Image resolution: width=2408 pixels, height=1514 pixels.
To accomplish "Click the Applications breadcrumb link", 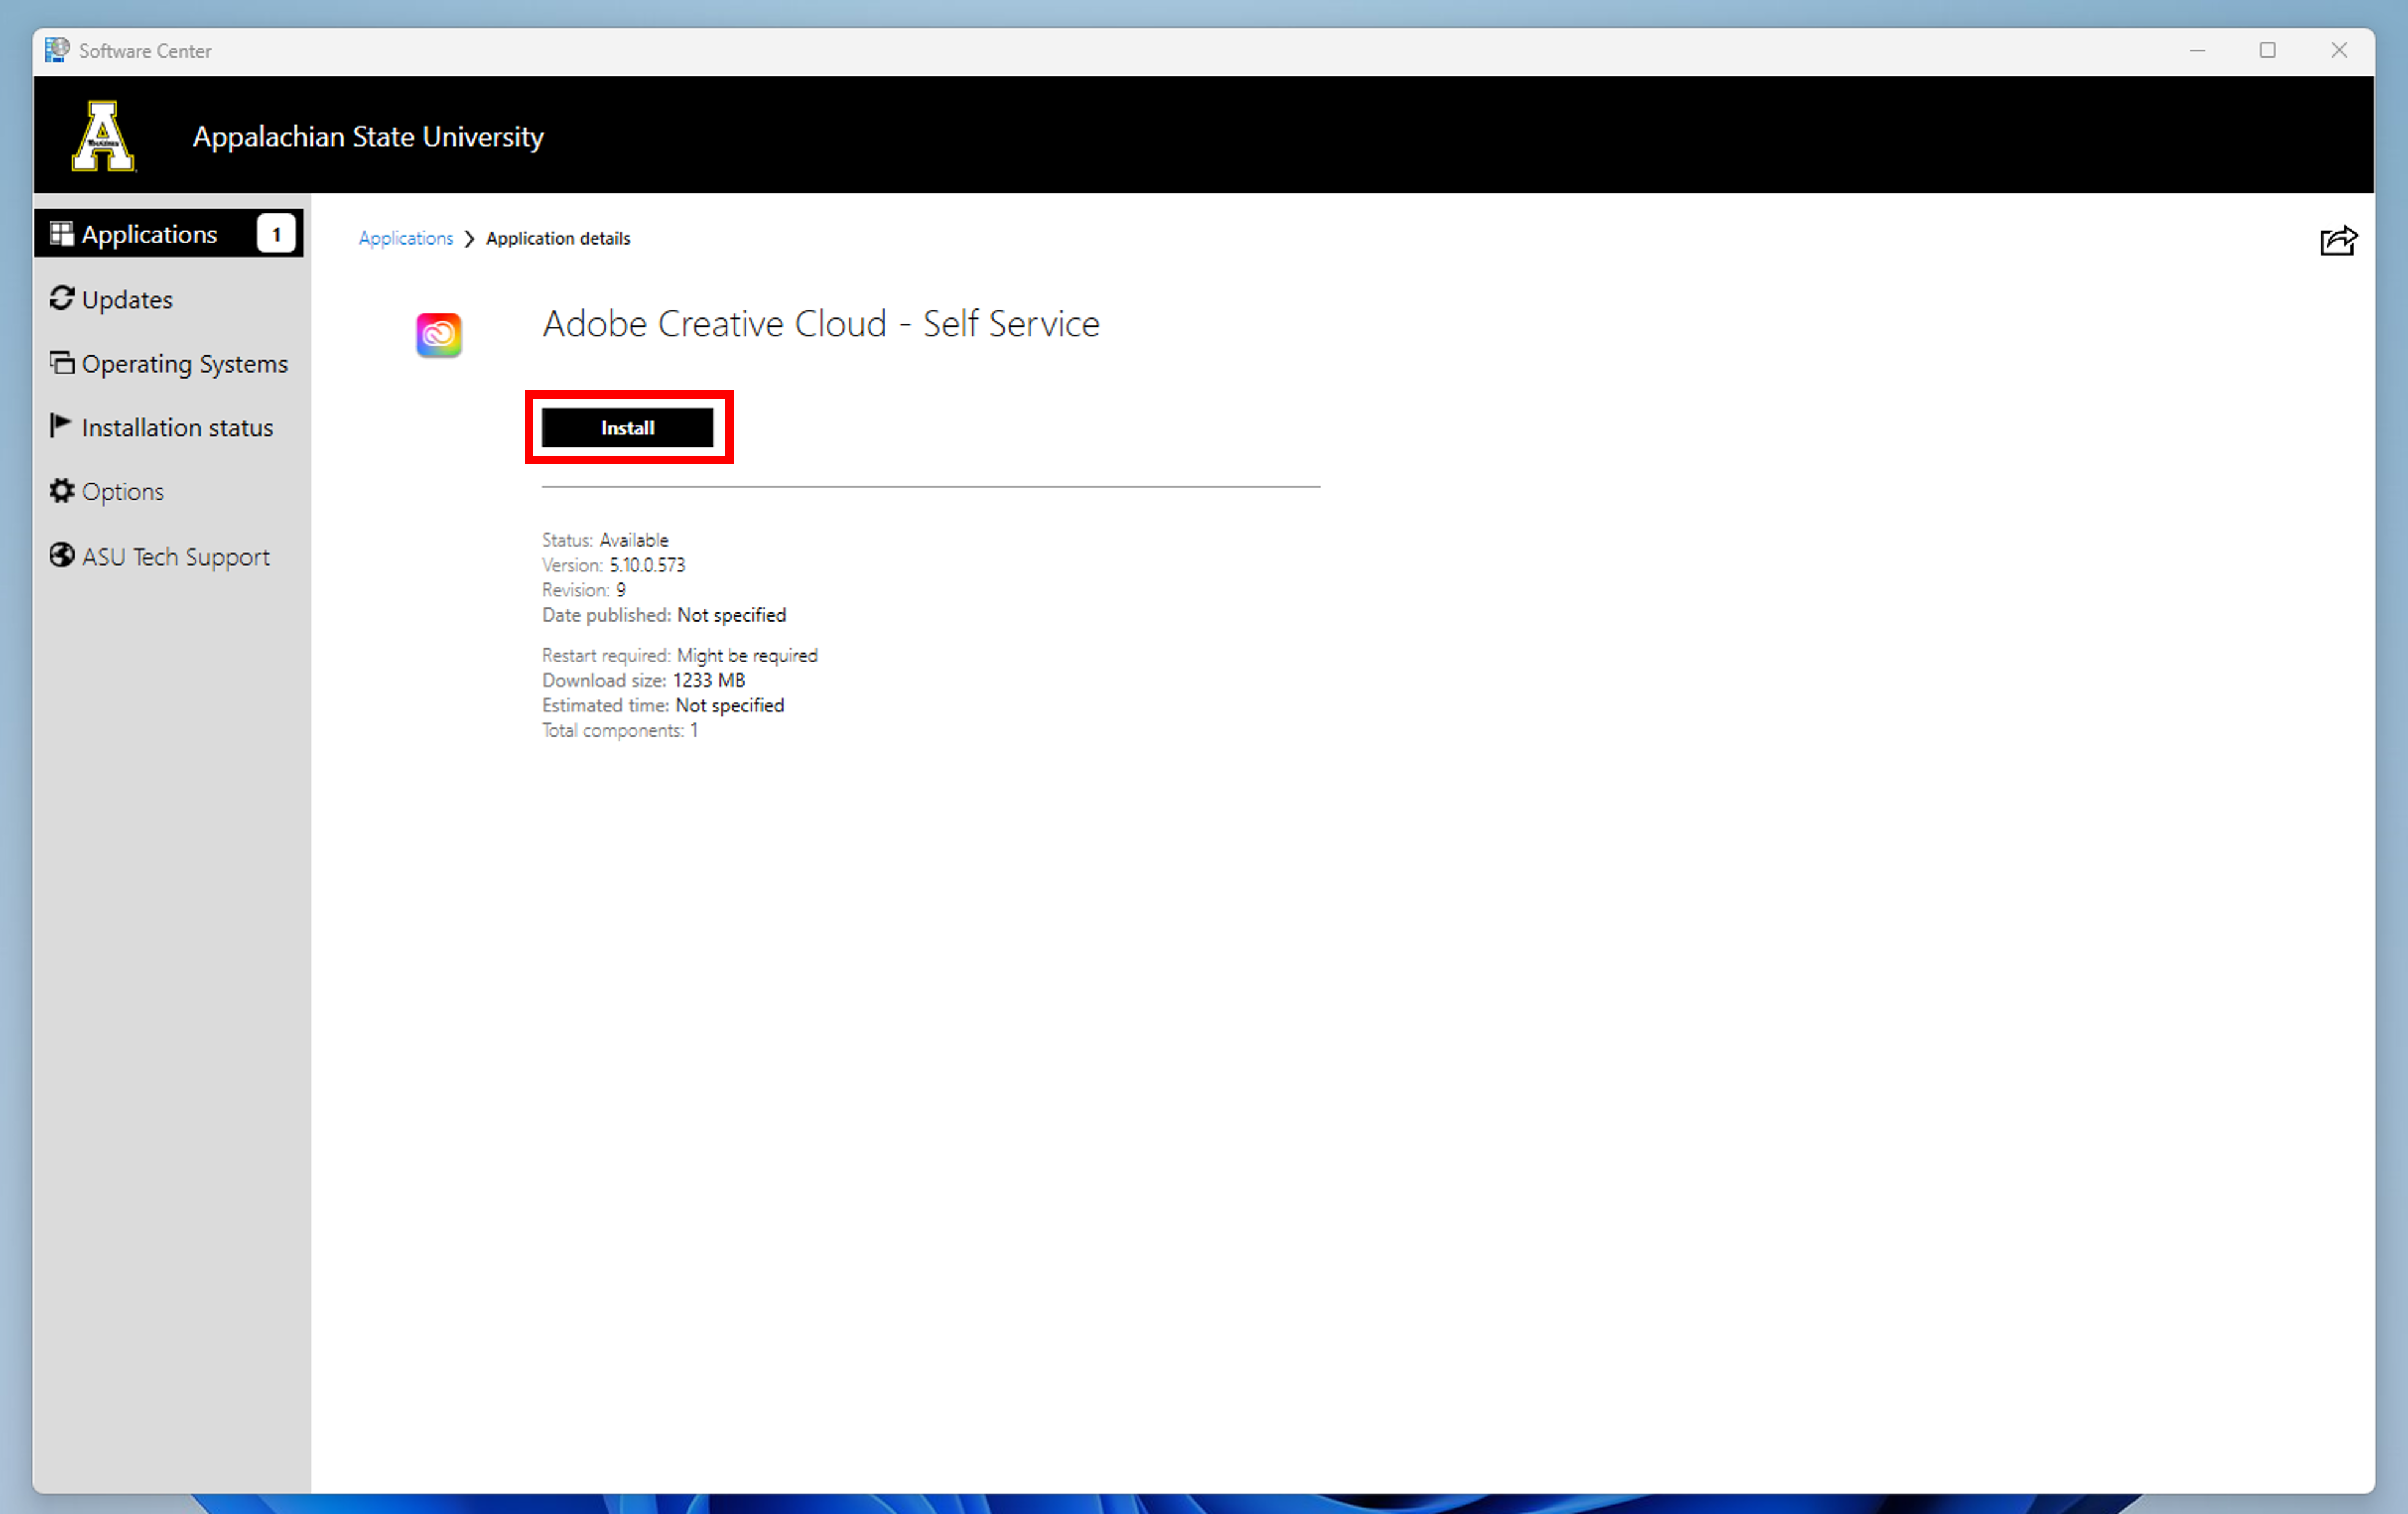I will (x=406, y=238).
